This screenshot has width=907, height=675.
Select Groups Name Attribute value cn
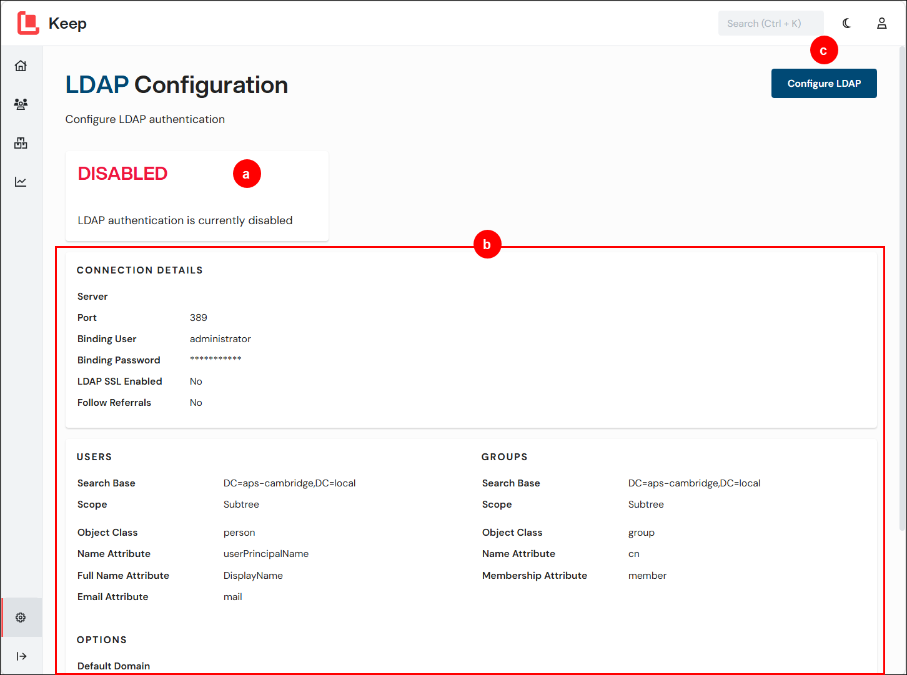pyautogui.click(x=634, y=554)
